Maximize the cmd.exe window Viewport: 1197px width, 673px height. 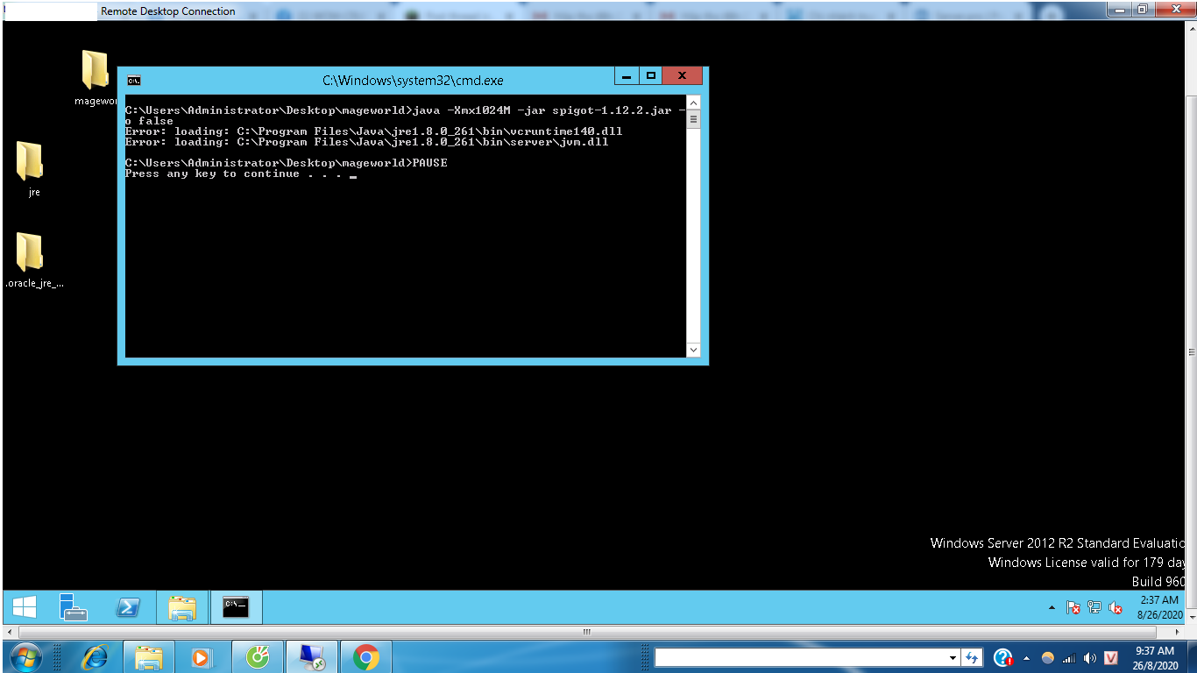(650, 75)
